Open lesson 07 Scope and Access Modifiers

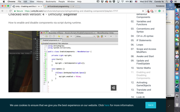tap(146, 50)
